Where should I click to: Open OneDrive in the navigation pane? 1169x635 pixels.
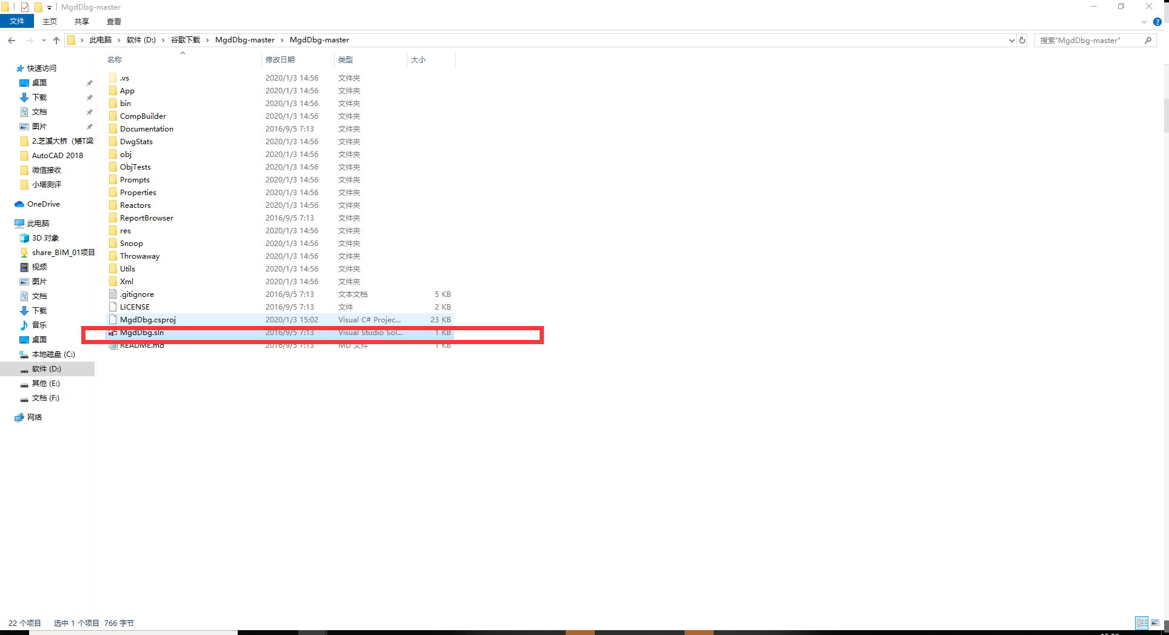tap(43, 204)
